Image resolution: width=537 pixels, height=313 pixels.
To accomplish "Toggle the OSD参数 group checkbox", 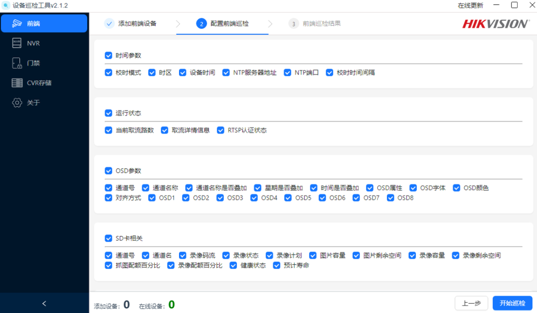I will [x=108, y=171].
